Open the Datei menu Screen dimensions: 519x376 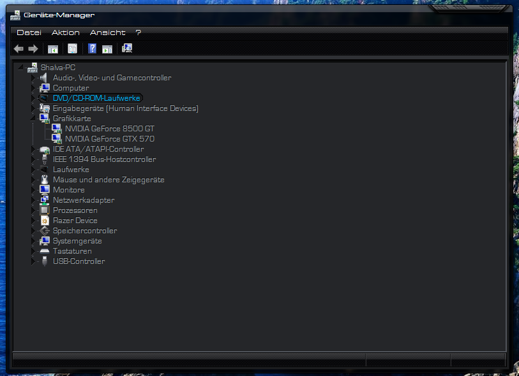point(29,33)
